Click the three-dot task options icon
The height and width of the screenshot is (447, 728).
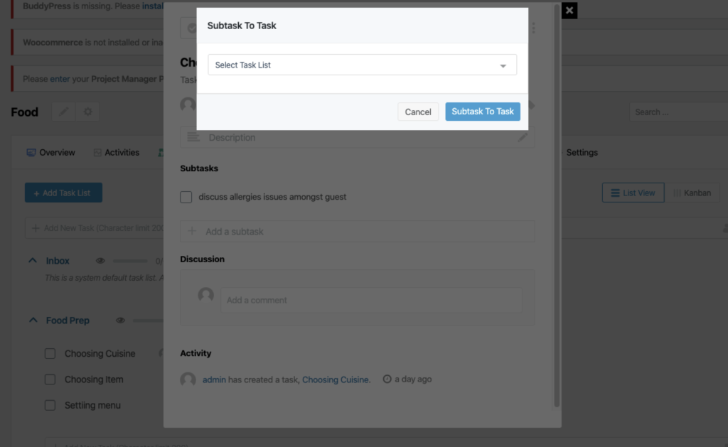point(533,28)
